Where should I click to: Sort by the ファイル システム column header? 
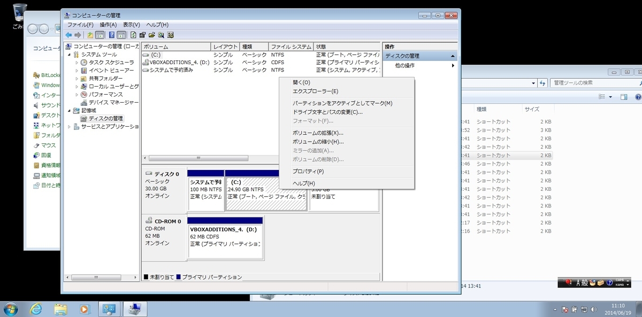pyautogui.click(x=291, y=47)
